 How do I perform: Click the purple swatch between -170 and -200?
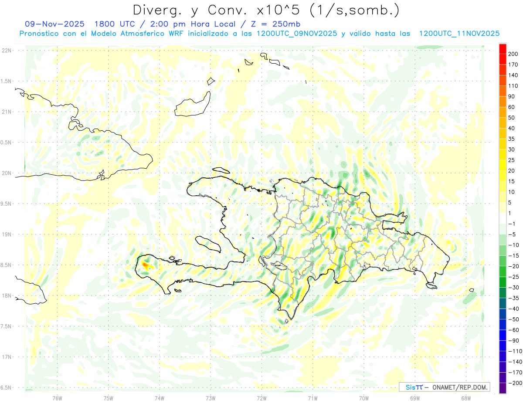click(x=503, y=377)
